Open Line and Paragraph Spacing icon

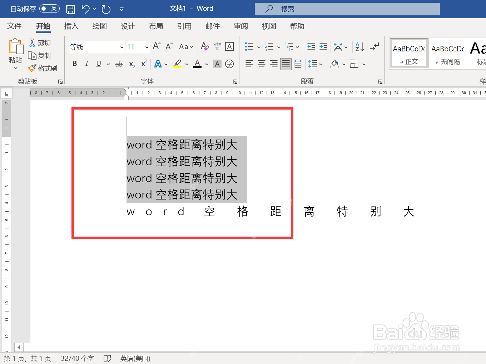pos(313,64)
